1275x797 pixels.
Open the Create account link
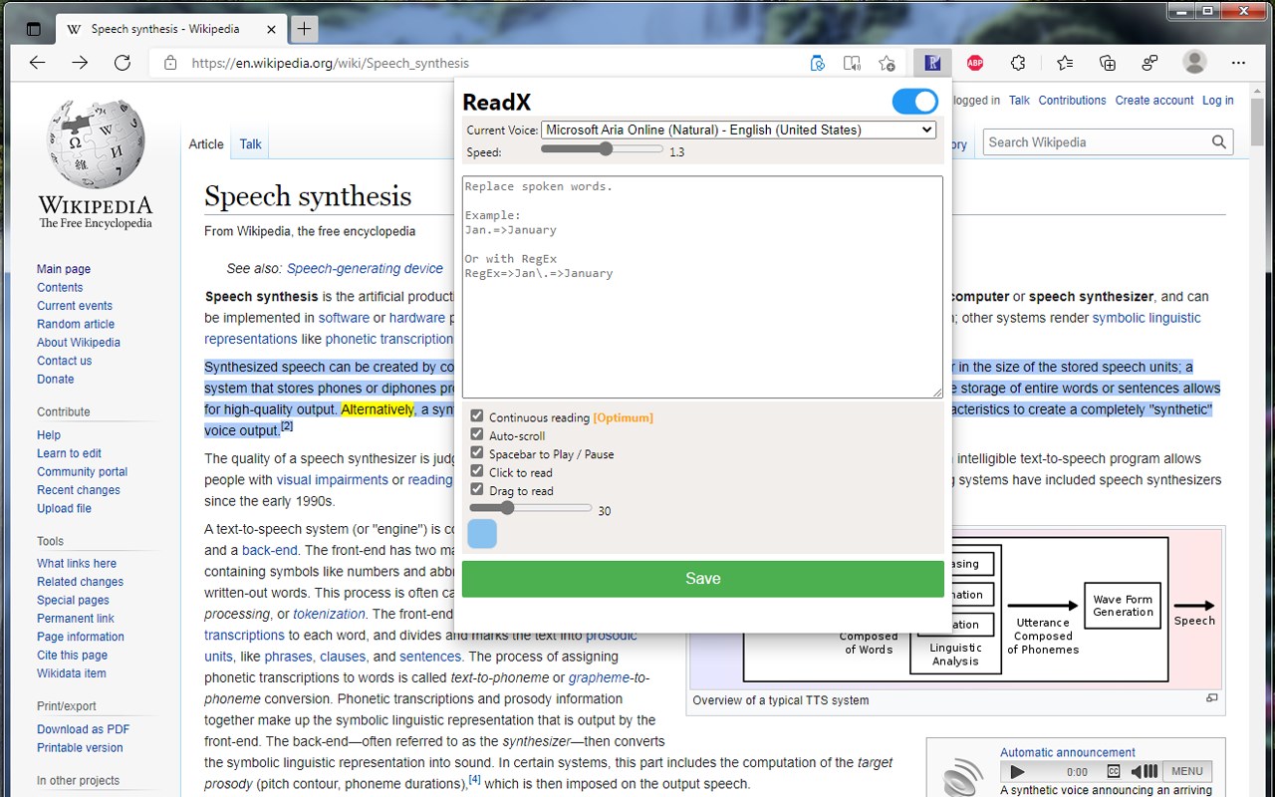(1154, 101)
